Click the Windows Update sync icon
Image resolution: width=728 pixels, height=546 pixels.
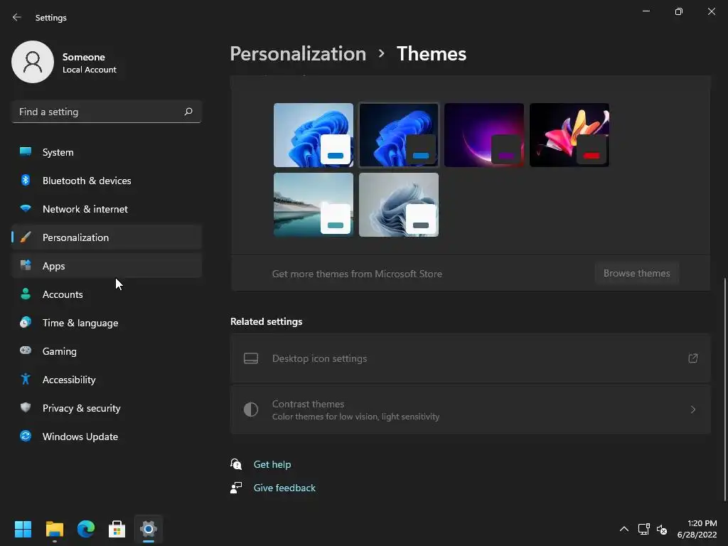click(26, 436)
